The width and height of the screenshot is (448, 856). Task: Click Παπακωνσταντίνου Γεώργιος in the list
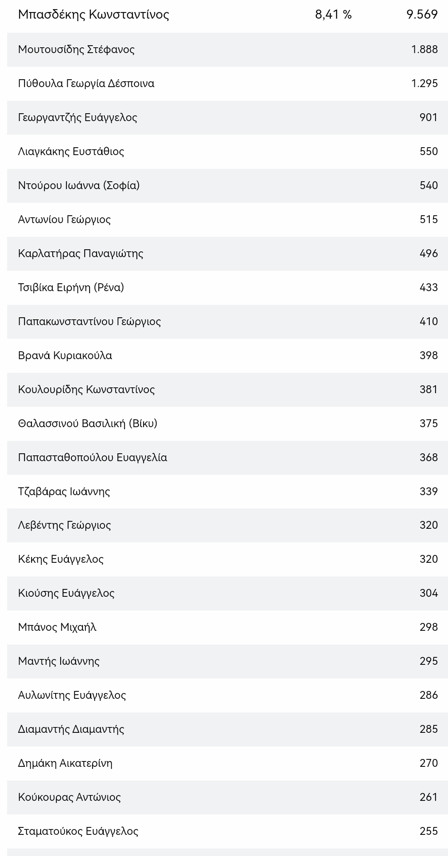coord(89,321)
